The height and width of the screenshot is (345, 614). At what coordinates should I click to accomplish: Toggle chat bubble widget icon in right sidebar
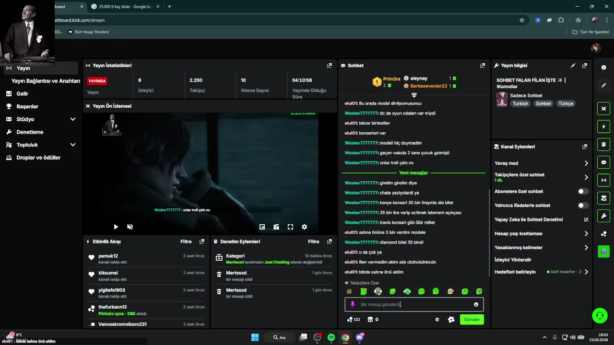tap(603, 162)
